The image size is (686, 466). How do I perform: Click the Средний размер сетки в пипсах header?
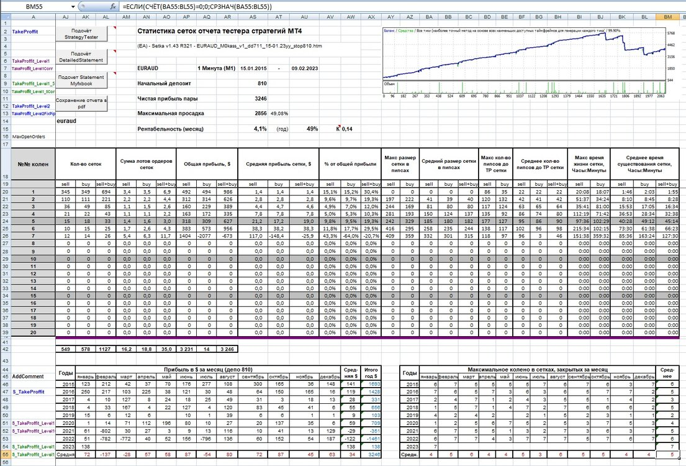click(x=449, y=164)
